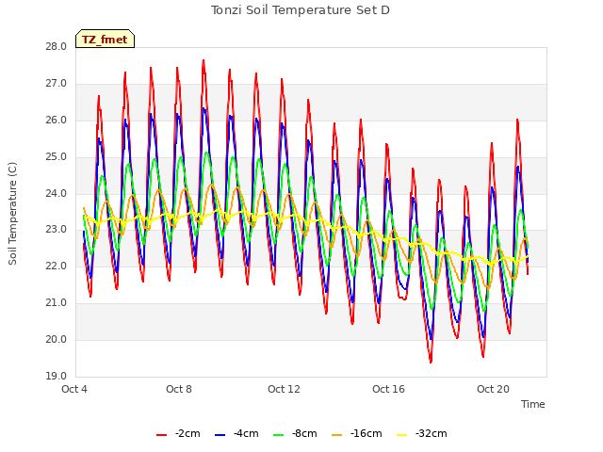Click the chart title Tonzi Soil Temperature Set D
This screenshot has height=452, width=603.
click(301, 10)
